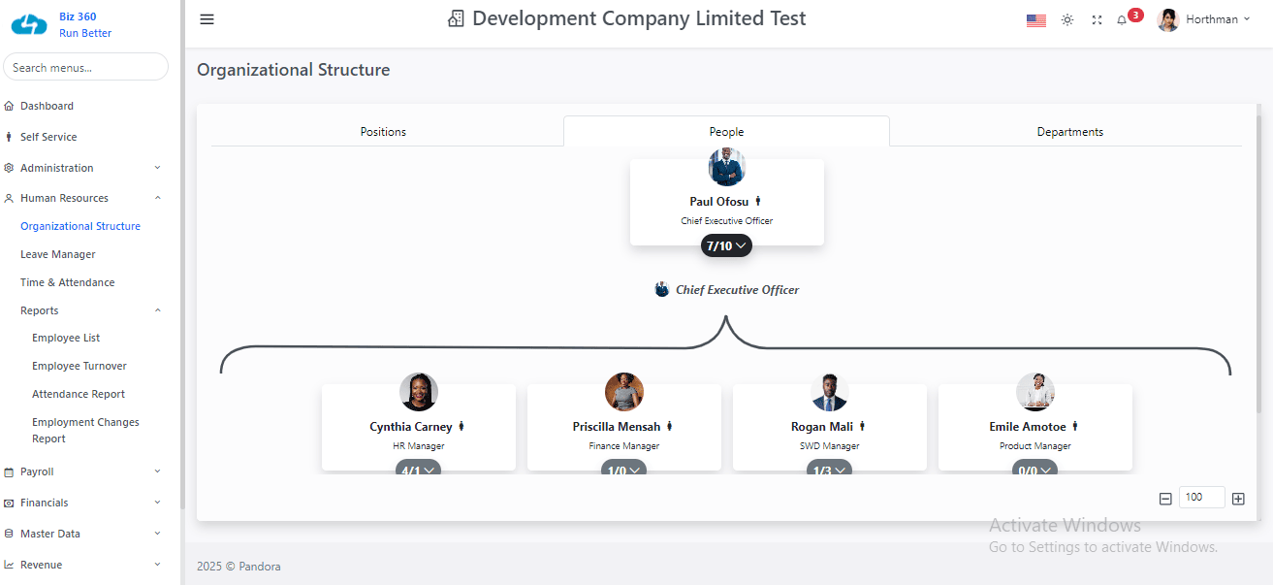The height and width of the screenshot is (585, 1273).
Task: Click person icon beside Rogan Mali
Action: (862, 426)
